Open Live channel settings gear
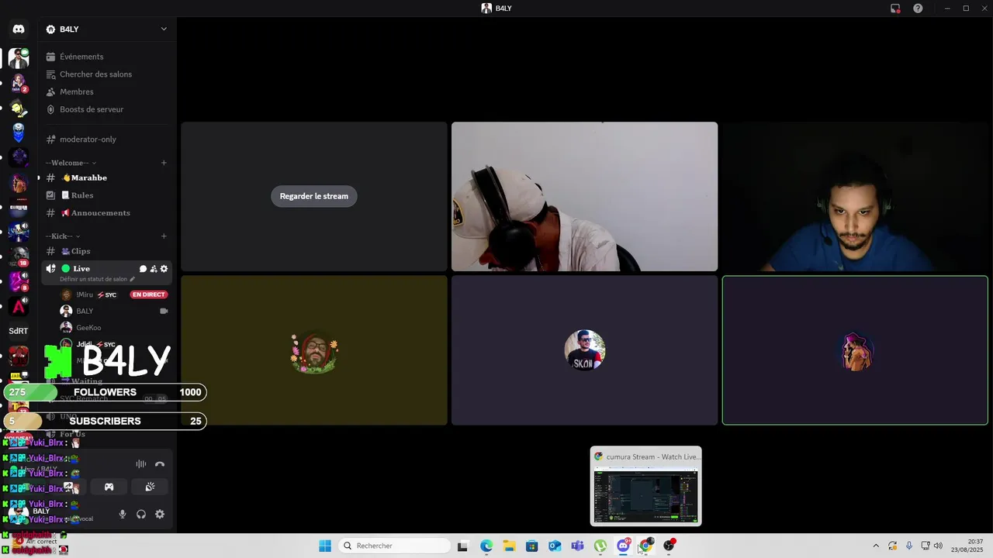 [164, 269]
